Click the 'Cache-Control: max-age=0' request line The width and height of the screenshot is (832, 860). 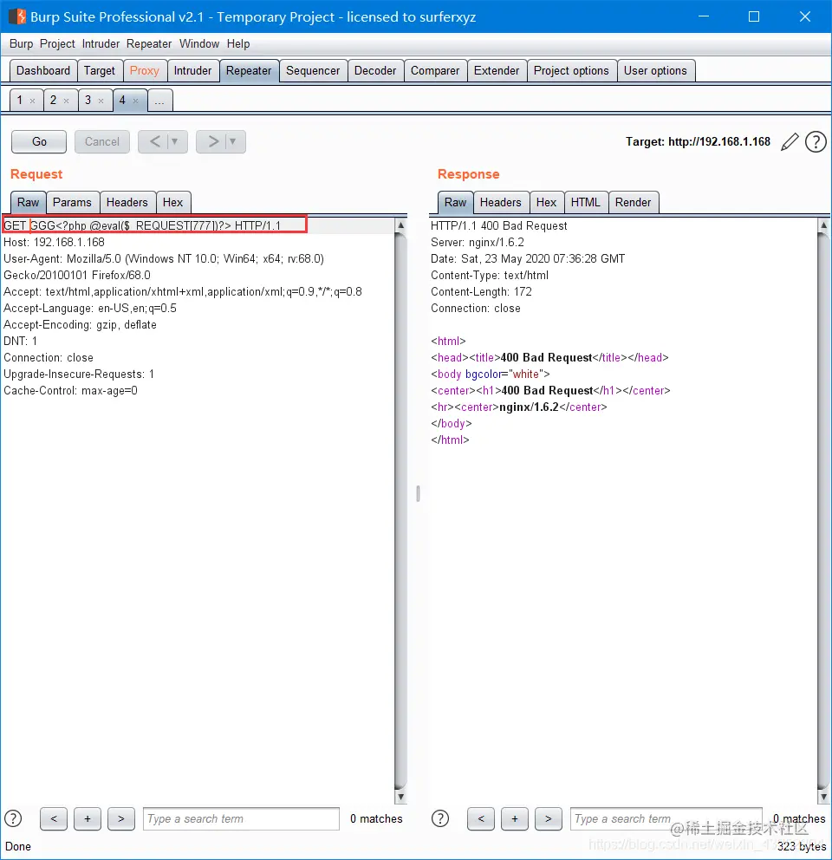[70, 390]
